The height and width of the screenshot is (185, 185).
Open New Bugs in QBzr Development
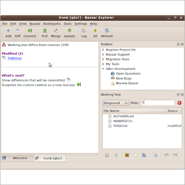point(124,79)
